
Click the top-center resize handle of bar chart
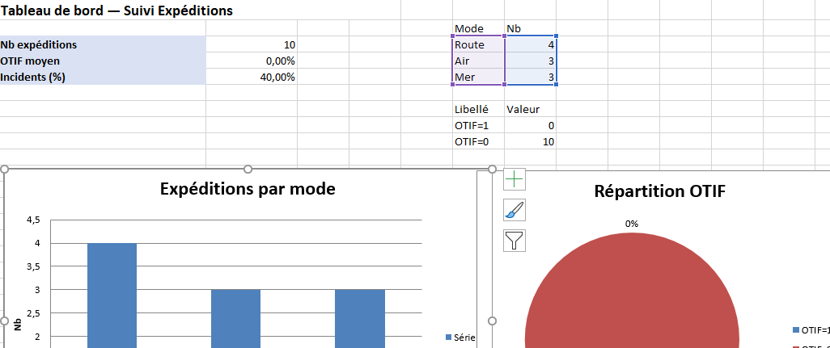click(248, 170)
